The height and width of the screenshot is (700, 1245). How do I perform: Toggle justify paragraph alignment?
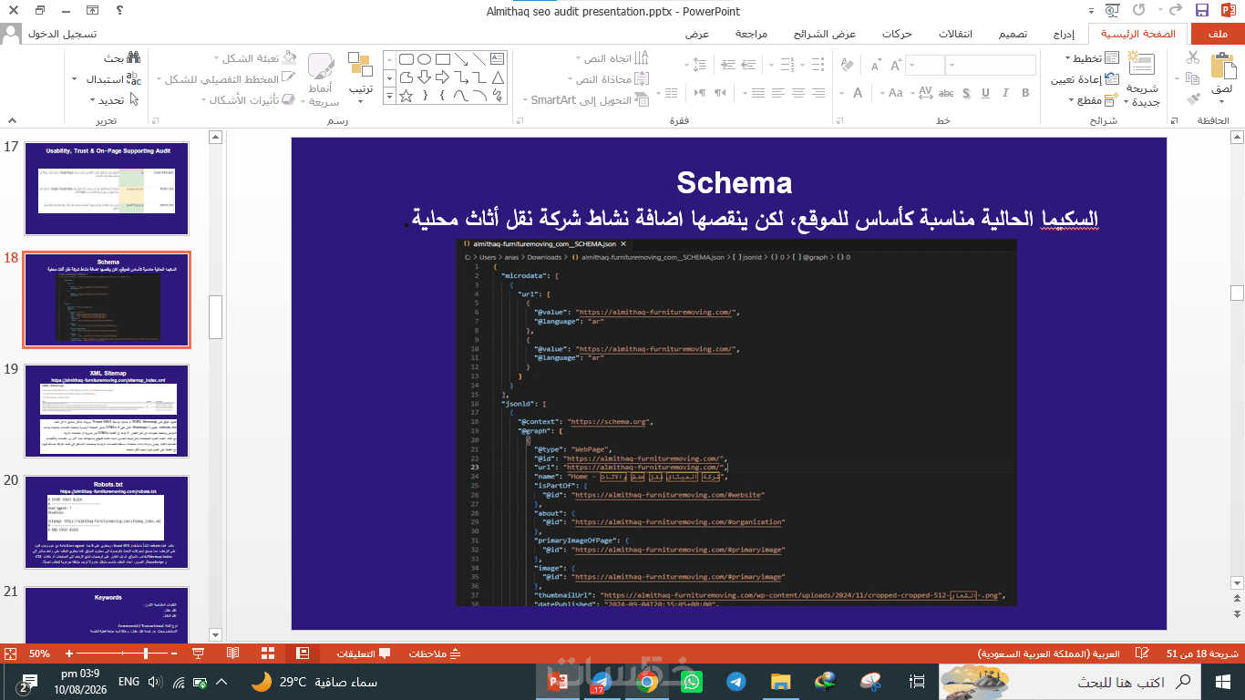pos(759,92)
